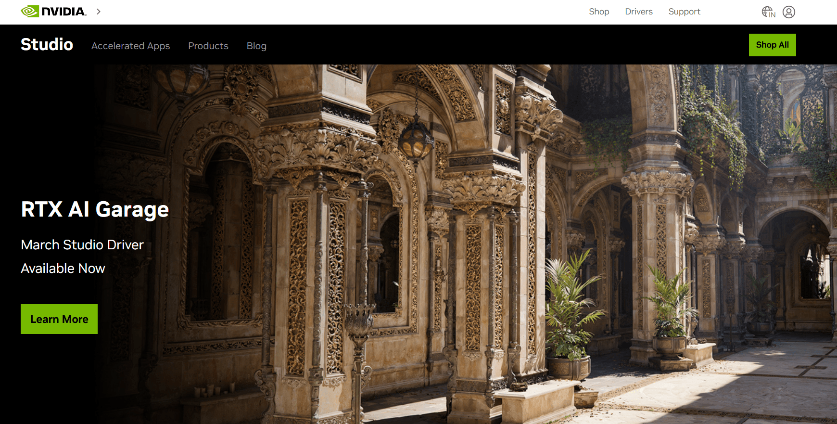Expand the chevron next to NVIDIA logo
Image resolution: width=837 pixels, height=424 pixels.
(99, 12)
